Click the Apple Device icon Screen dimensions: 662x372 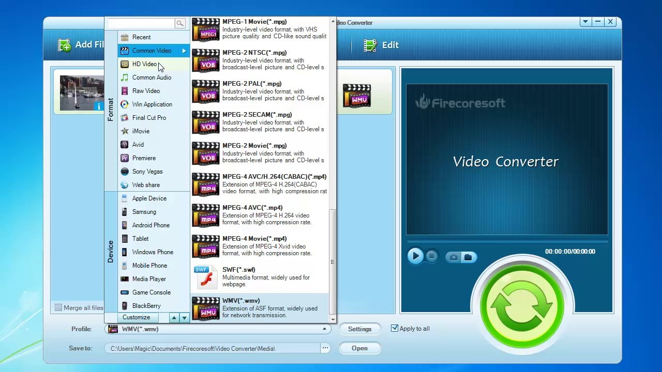[x=124, y=198]
